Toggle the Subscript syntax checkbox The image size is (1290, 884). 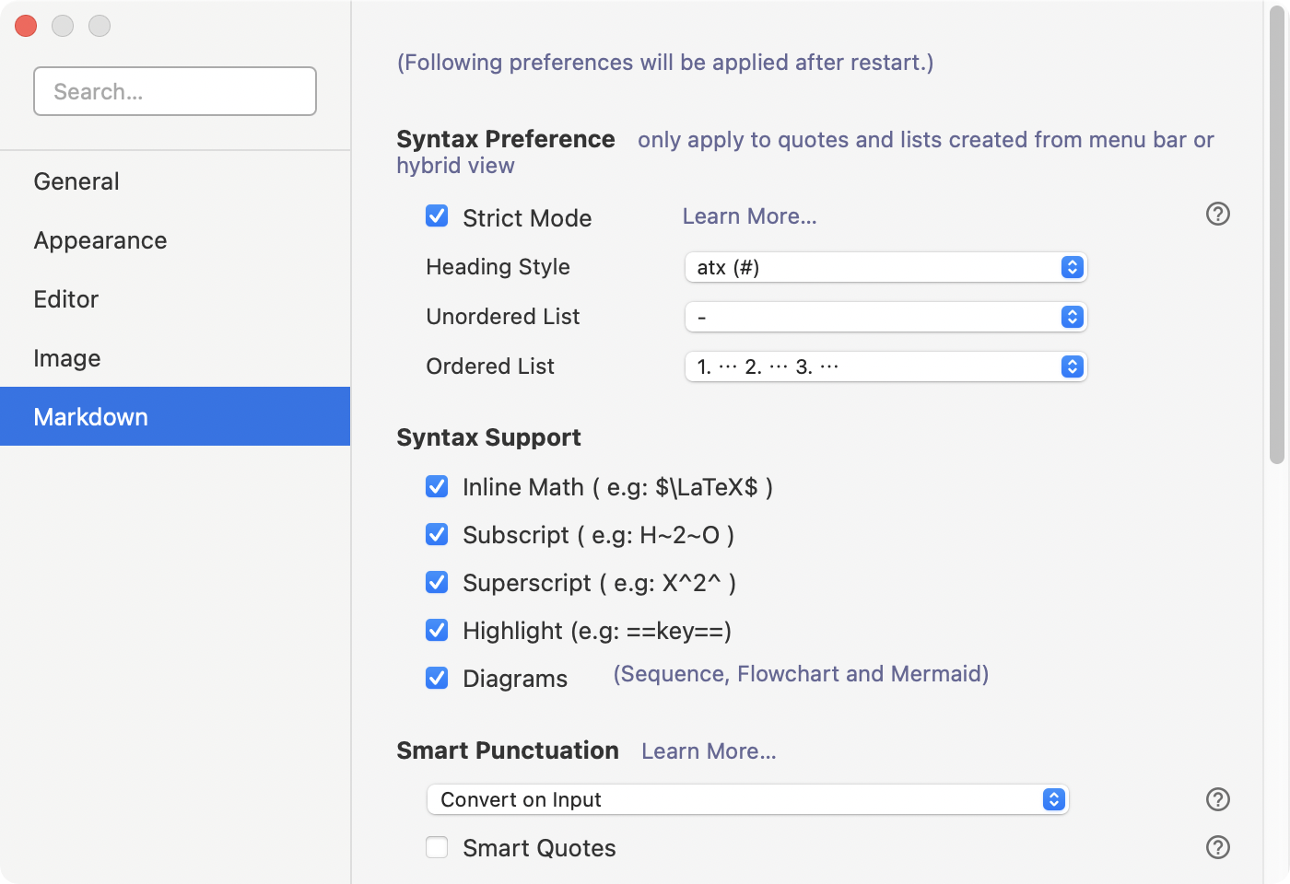[437, 534]
